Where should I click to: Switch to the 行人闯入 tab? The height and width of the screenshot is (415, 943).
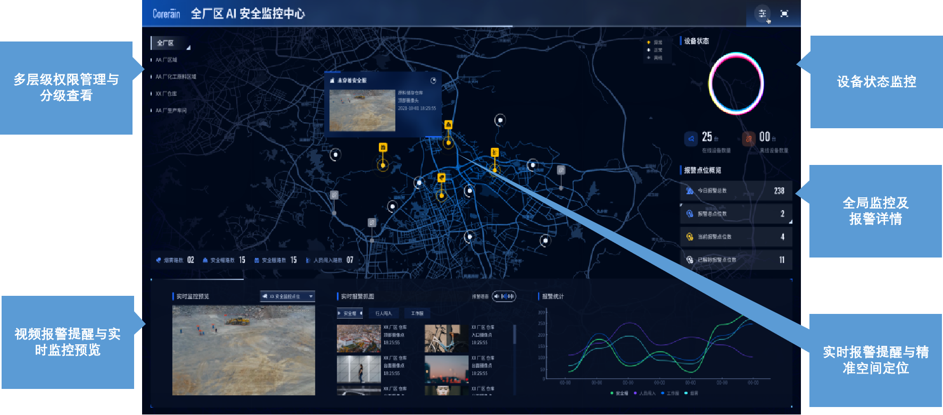(383, 313)
